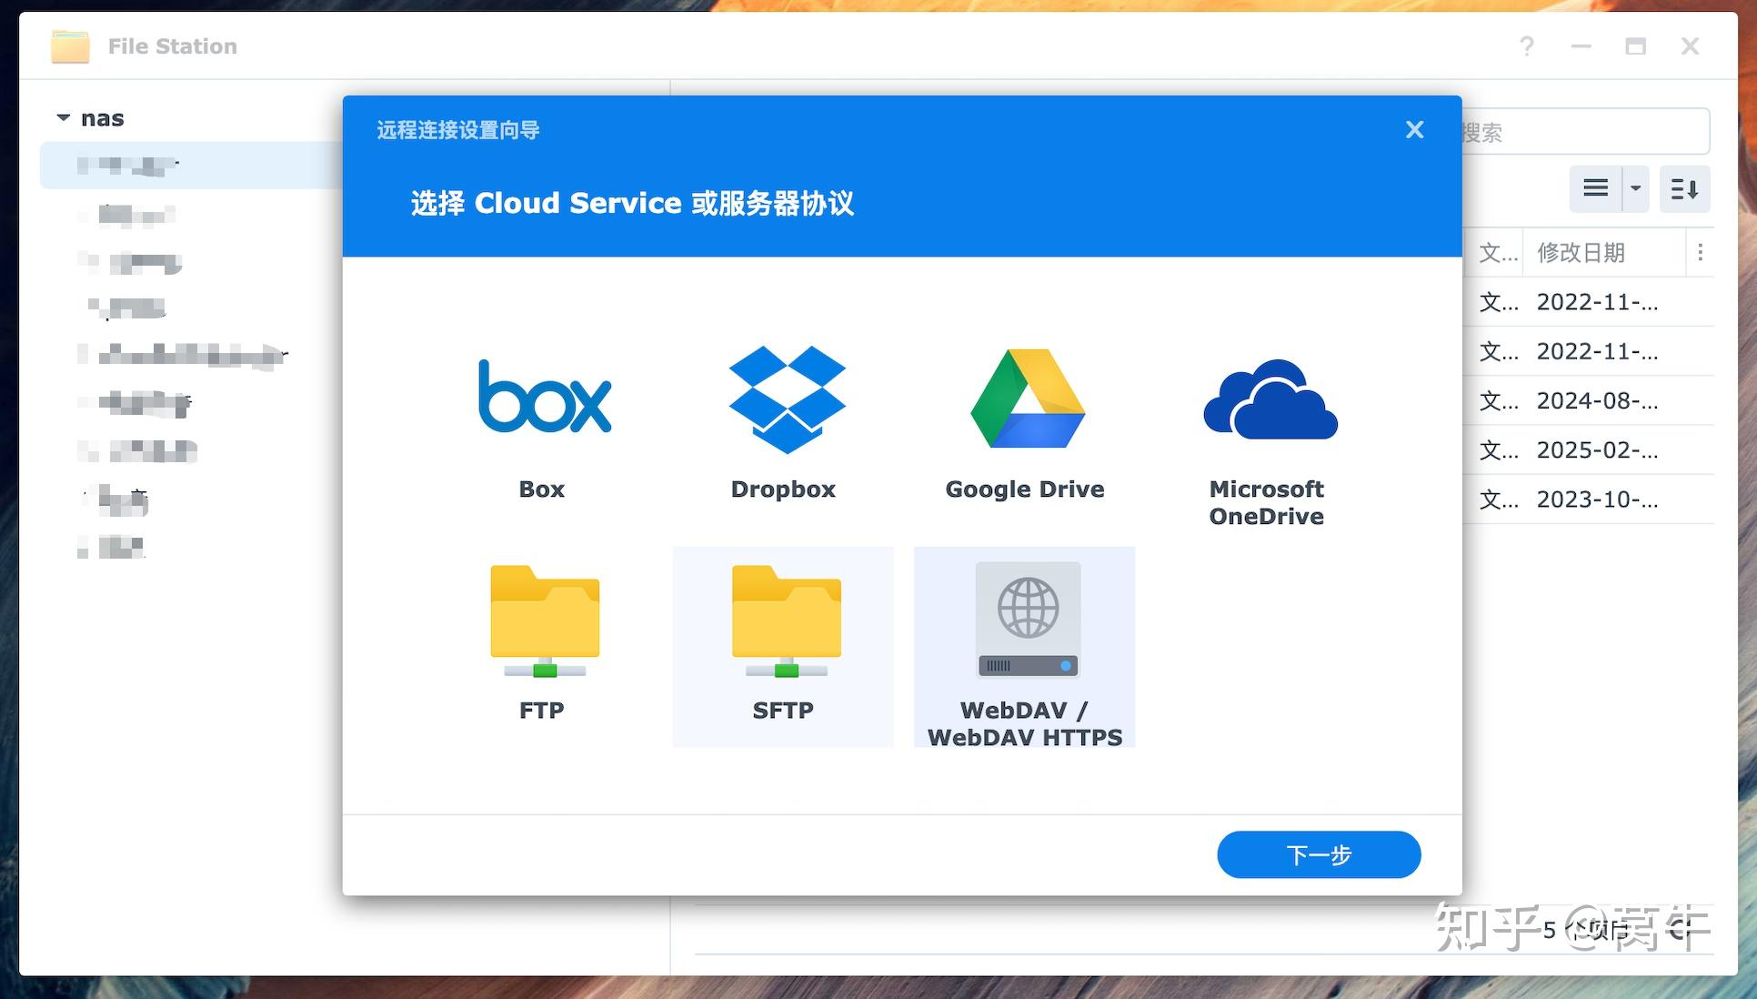Open the view mode dropdown arrow
Image resolution: width=1757 pixels, height=999 pixels.
pos(1634,189)
